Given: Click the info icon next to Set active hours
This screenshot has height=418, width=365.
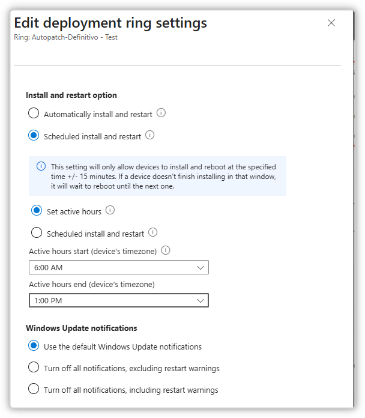Looking at the screenshot, I should (x=110, y=210).
